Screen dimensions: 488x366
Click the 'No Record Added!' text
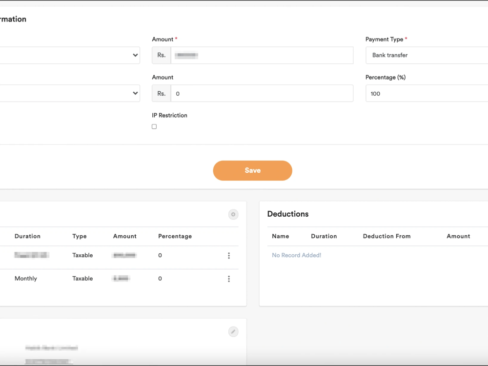click(297, 255)
